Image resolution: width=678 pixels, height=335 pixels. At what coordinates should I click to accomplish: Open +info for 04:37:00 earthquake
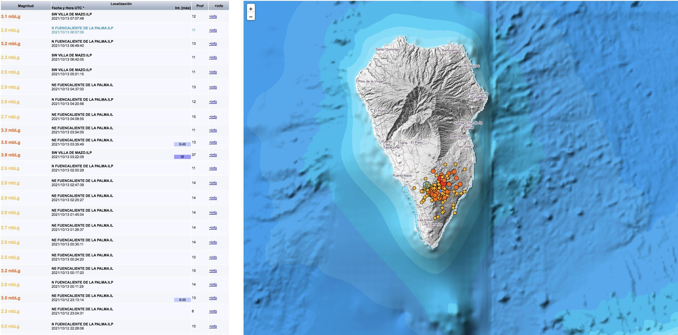tap(213, 87)
